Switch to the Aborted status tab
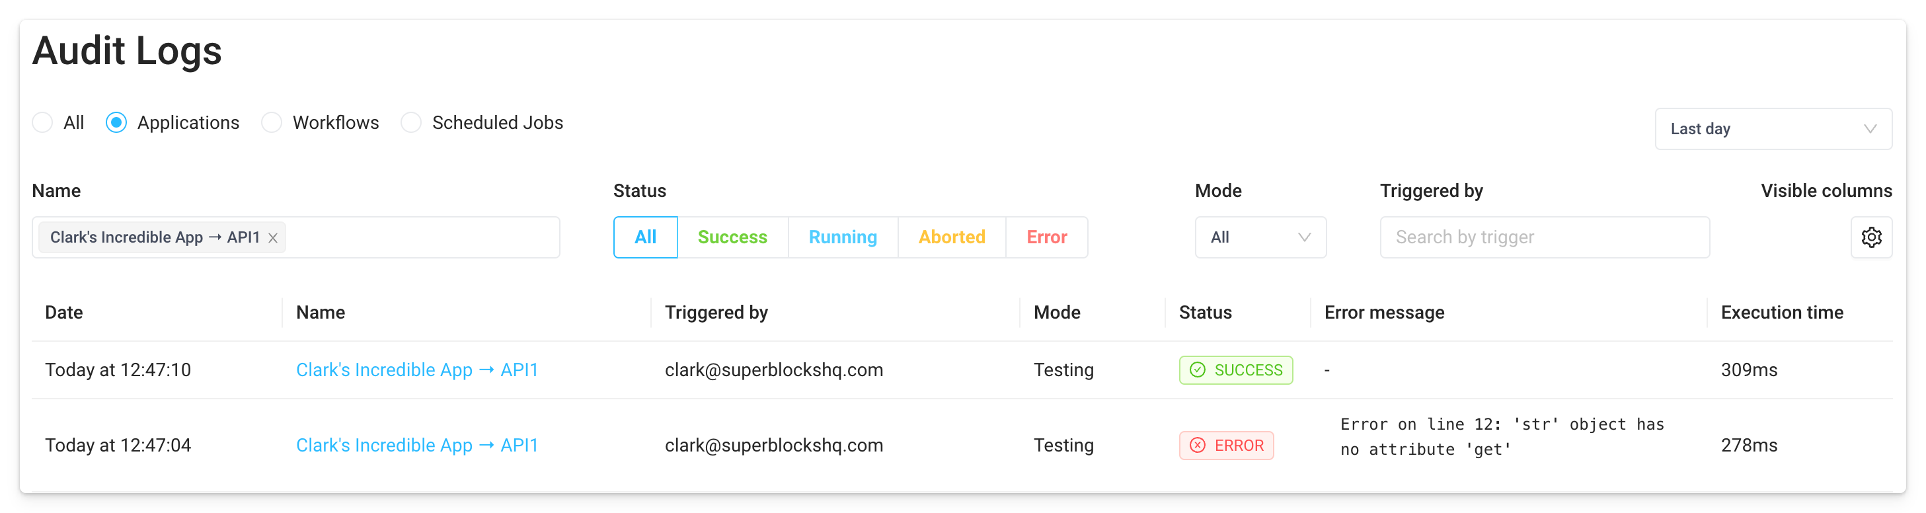Image resolution: width=1926 pixels, height=513 pixels. click(951, 237)
